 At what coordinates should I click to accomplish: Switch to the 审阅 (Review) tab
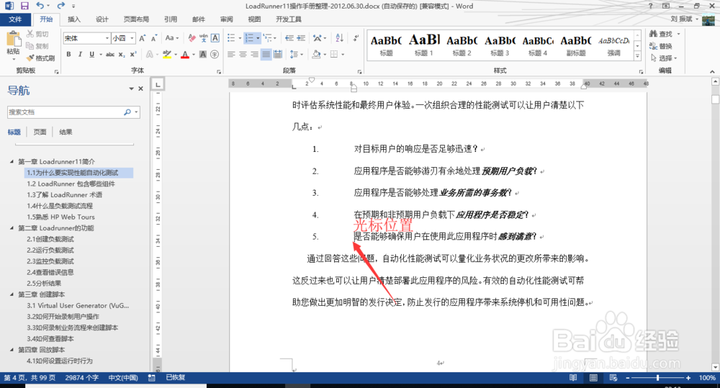[x=226, y=19]
